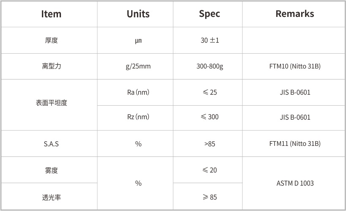Click the Units column header
The height and width of the screenshot is (211, 346).
(x=138, y=14)
